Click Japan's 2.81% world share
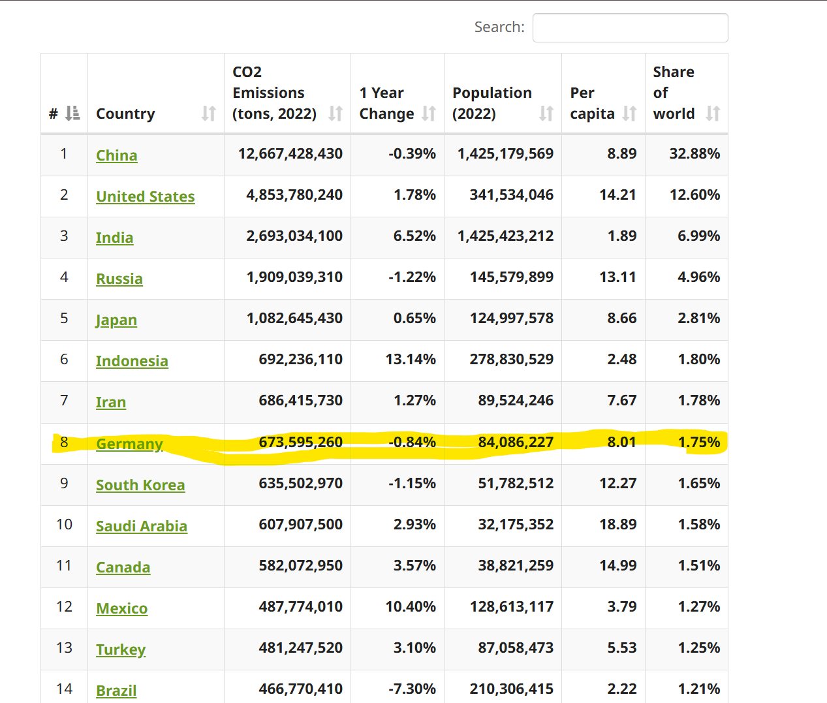This screenshot has height=703, width=827. (x=699, y=318)
